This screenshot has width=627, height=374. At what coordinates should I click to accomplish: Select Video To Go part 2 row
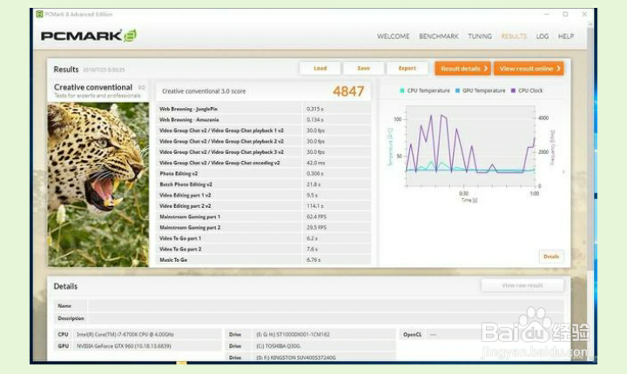[x=263, y=249]
